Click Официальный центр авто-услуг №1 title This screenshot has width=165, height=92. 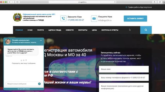click(x=39, y=14)
